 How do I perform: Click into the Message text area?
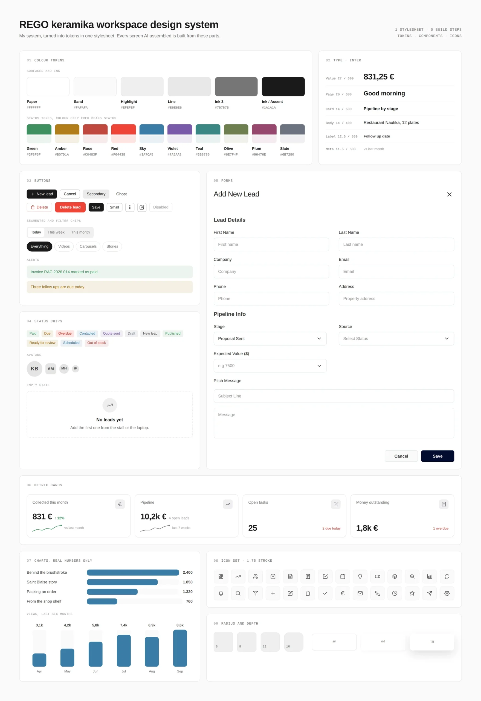pyautogui.click(x=334, y=423)
